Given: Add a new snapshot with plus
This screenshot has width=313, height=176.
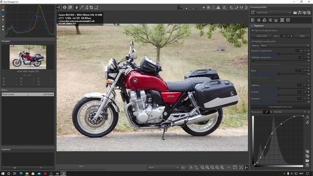Looking at the screenshot, I should point(15,168).
